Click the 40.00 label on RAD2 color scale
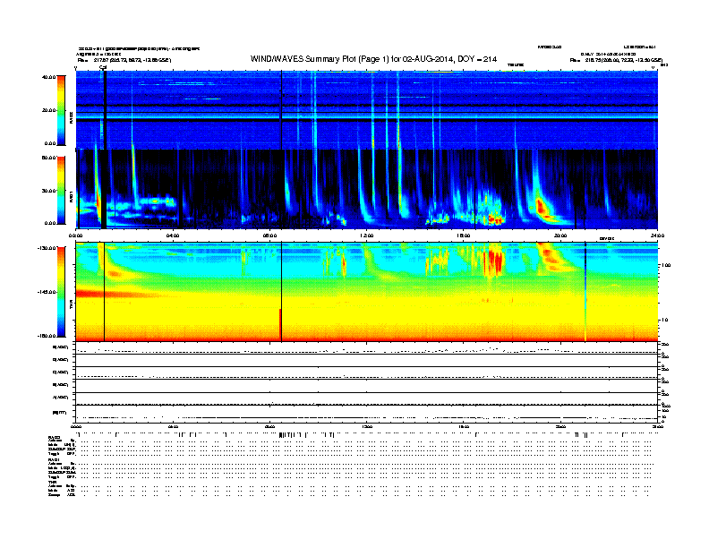The height and width of the screenshot is (548, 709). coord(48,77)
